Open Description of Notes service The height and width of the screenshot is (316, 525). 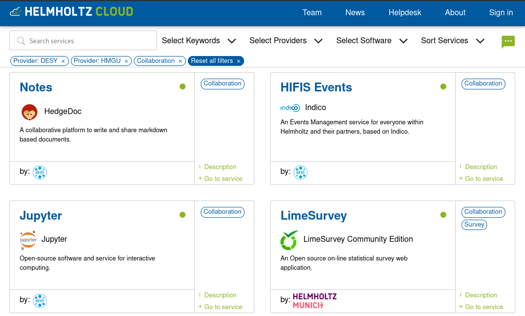pyautogui.click(x=220, y=167)
